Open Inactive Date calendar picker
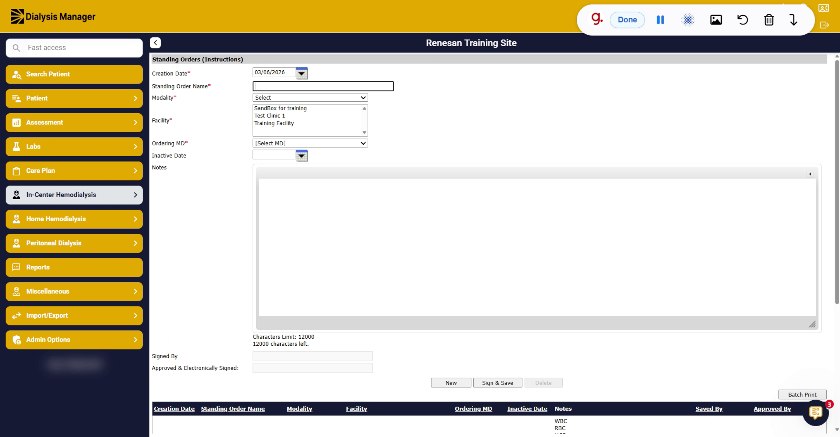This screenshot has height=437, width=840. [x=301, y=156]
